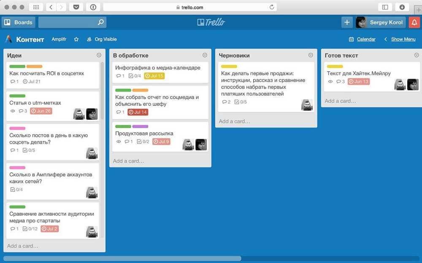Click the board horizontal scrollbar

[x=122, y=258]
